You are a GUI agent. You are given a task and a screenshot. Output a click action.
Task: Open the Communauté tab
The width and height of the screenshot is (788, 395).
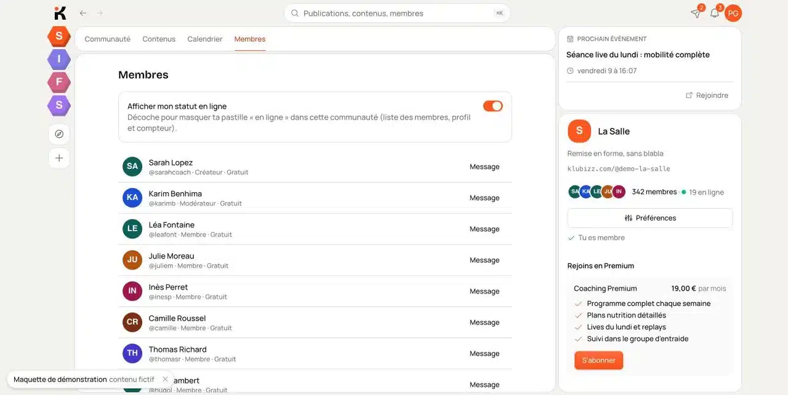click(x=108, y=39)
